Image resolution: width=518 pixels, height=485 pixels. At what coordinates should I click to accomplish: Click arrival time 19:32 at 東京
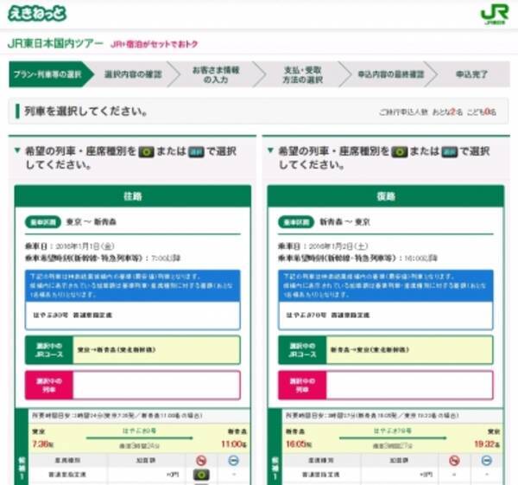[487, 444]
